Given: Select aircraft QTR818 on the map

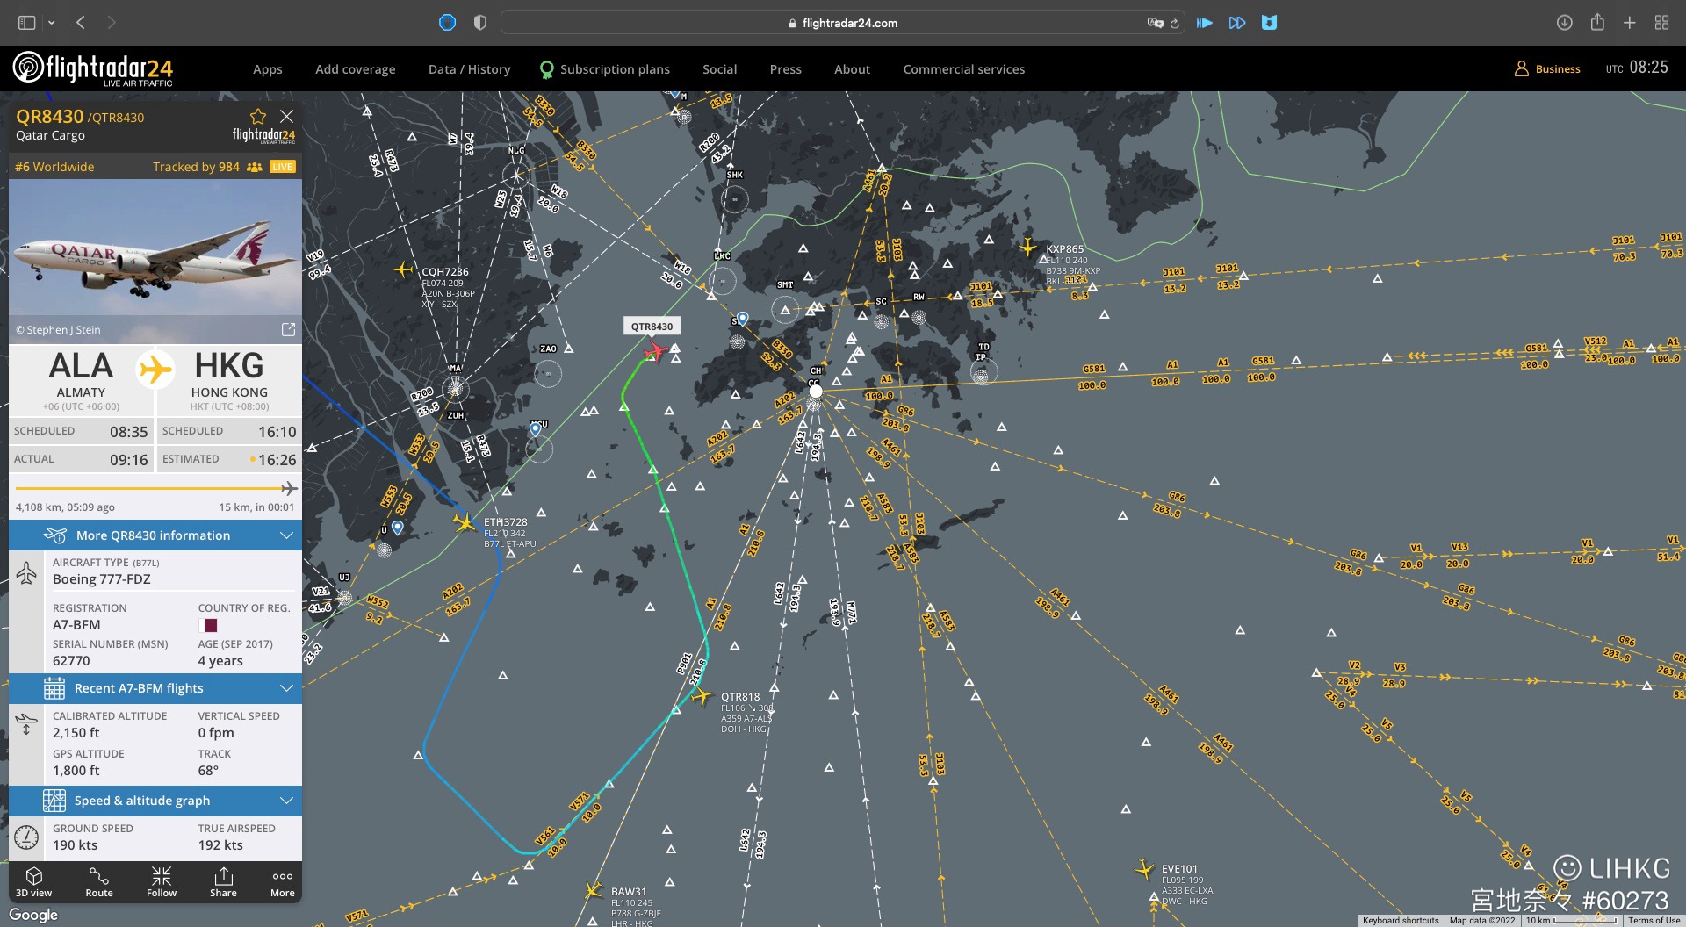Looking at the screenshot, I should (701, 697).
